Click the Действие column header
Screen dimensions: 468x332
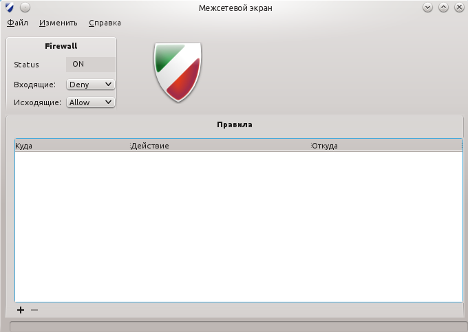click(x=220, y=146)
